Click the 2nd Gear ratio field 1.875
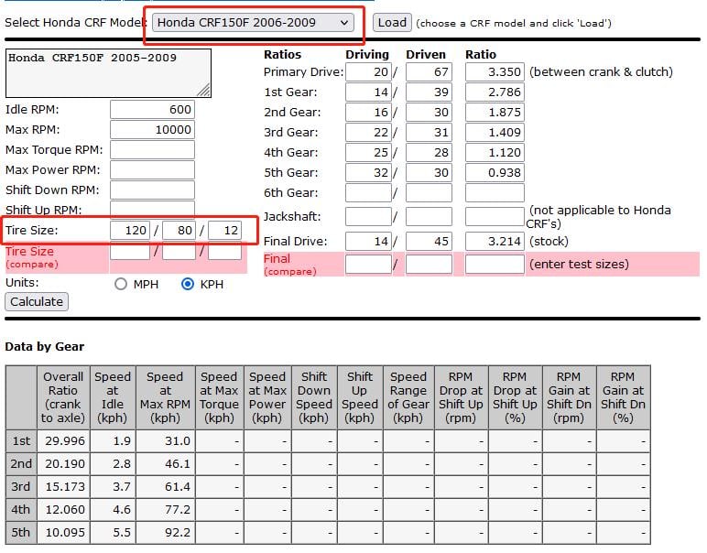The width and height of the screenshot is (707, 553). click(495, 113)
